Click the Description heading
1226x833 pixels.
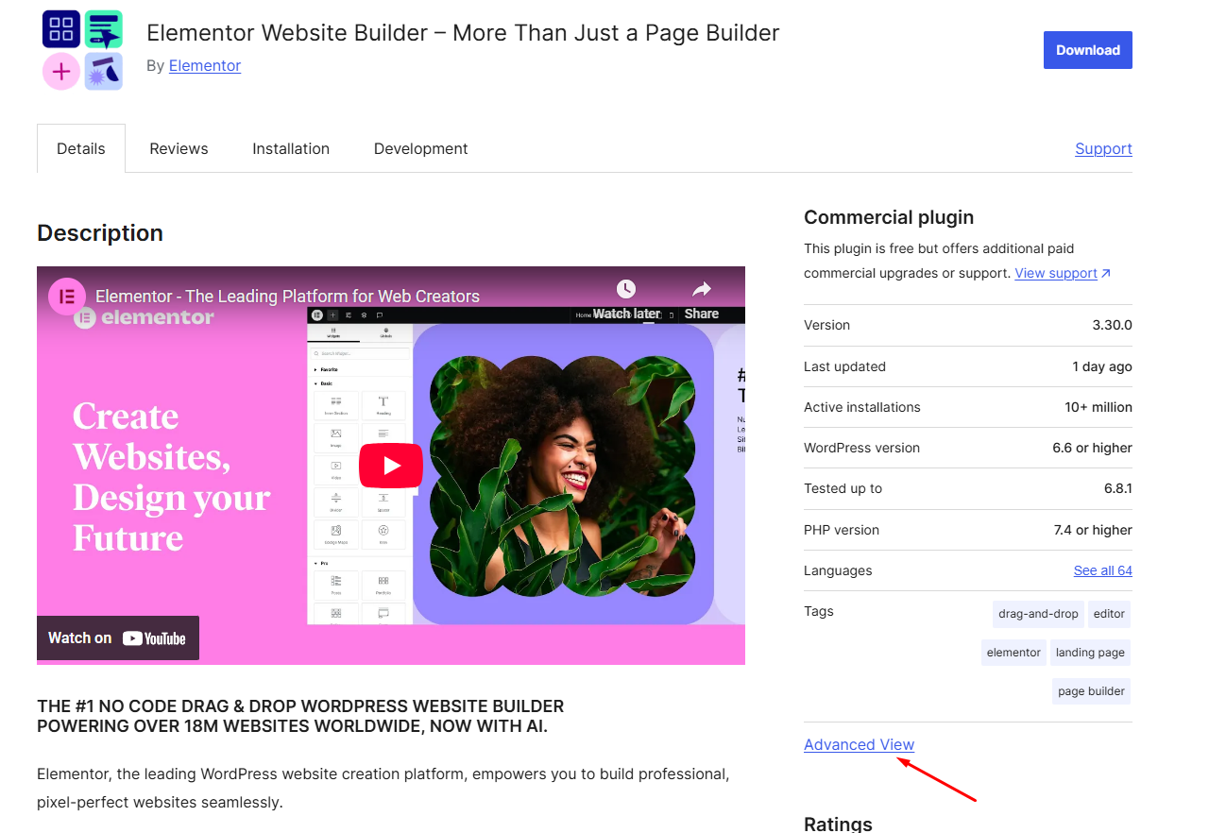(x=100, y=233)
